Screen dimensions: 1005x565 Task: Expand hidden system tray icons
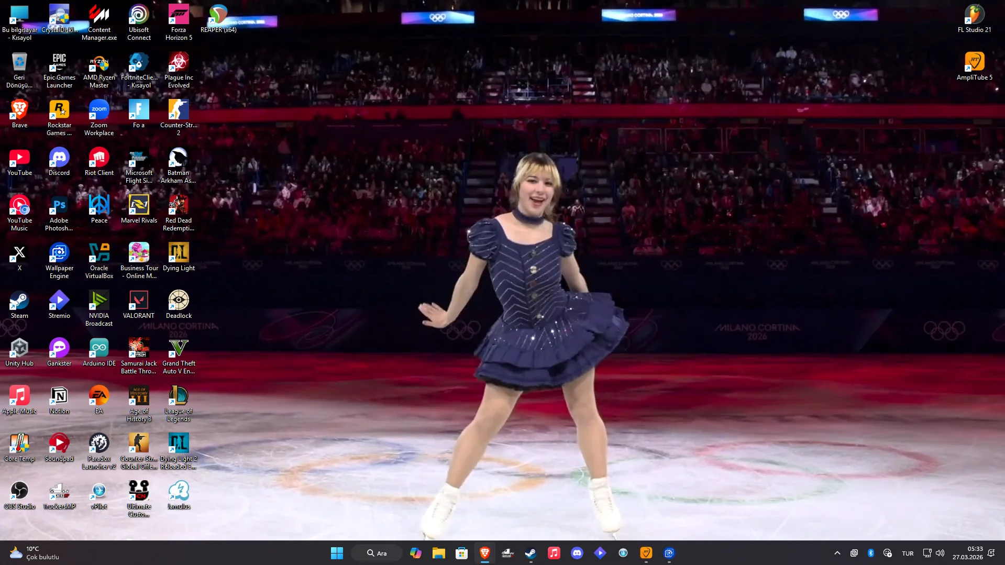(836, 553)
